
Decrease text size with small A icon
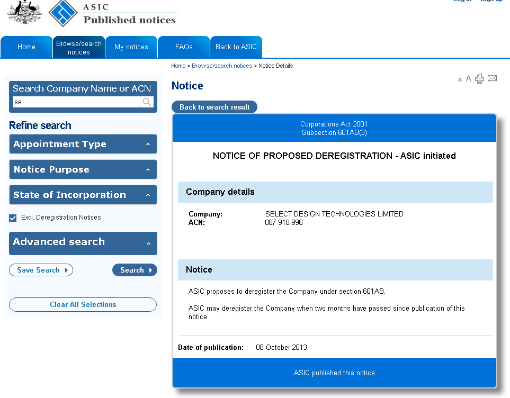[460, 80]
